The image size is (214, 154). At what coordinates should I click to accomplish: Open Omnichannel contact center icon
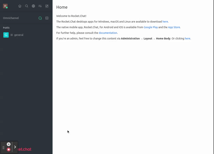47,18
